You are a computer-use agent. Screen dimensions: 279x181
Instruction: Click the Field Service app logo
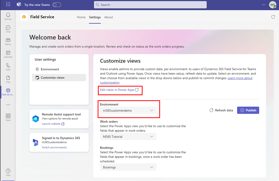pyautogui.click(x=24, y=17)
